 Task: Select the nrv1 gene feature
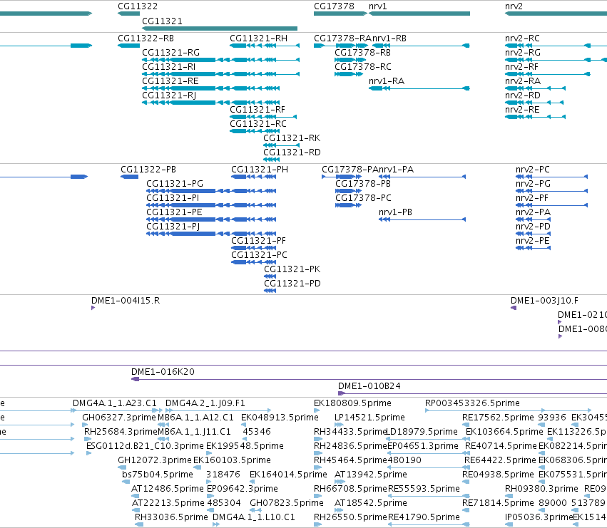pos(419,14)
